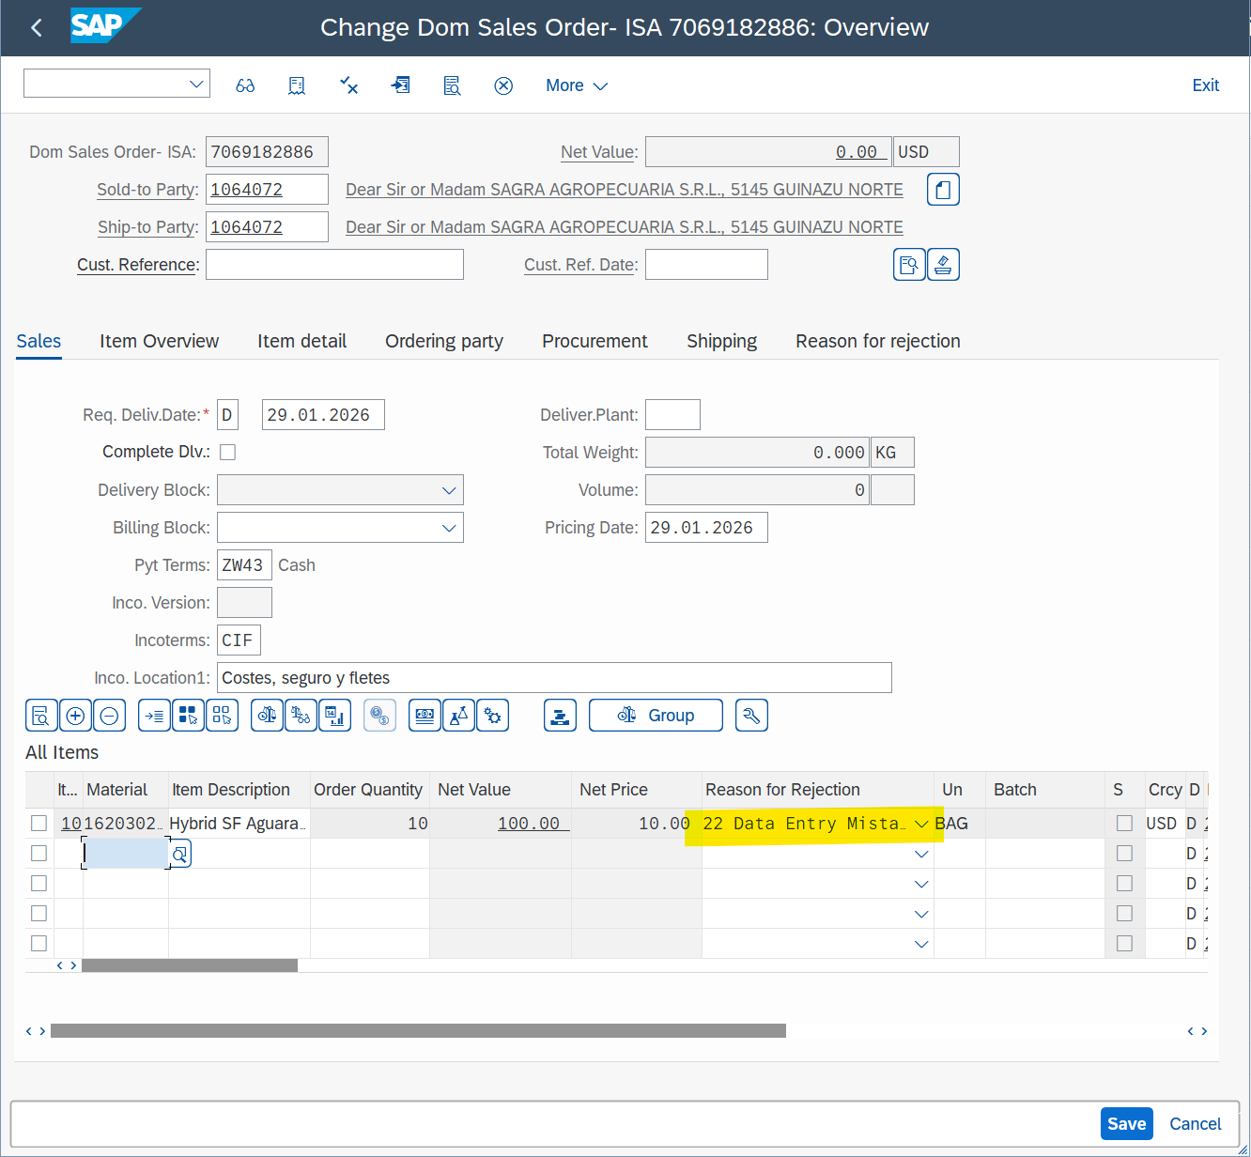Open the second row Reason for Rejection dropdown
Screen dimensions: 1251x1157
click(921, 854)
